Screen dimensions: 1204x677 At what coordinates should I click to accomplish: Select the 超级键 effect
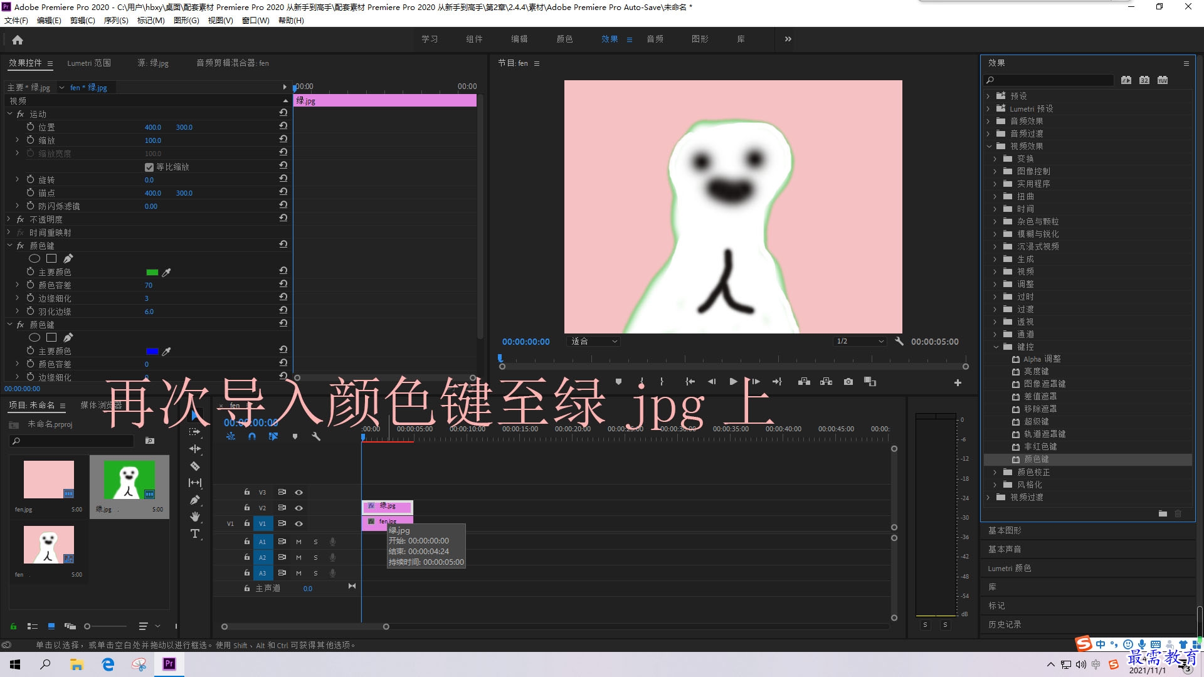click(x=1036, y=422)
